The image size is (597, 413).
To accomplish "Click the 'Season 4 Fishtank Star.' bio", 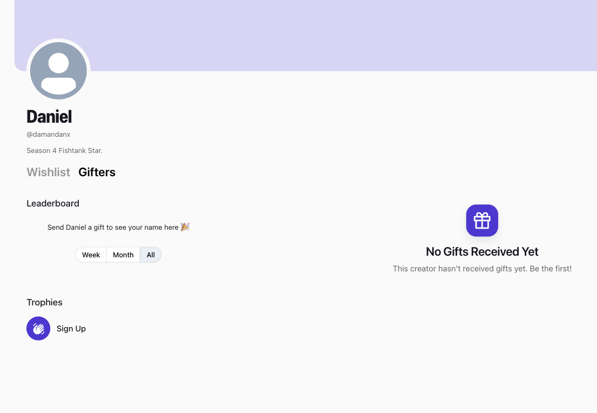I will (x=64, y=151).
